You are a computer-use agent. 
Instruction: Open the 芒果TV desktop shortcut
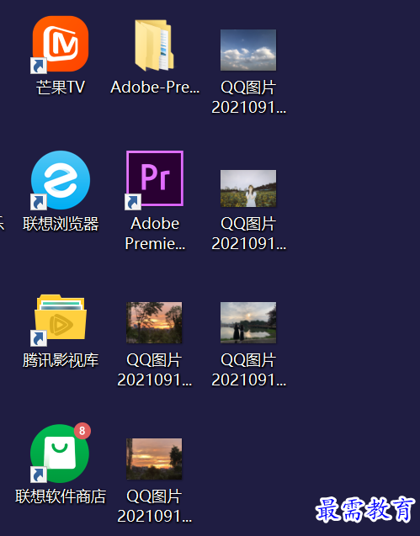point(61,44)
